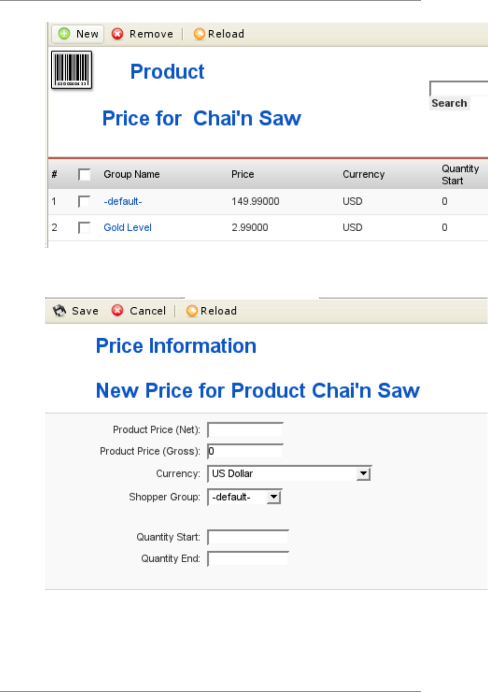The height and width of the screenshot is (692, 488).
Task: Expand the Shopper Group dropdown
Action: (245, 497)
